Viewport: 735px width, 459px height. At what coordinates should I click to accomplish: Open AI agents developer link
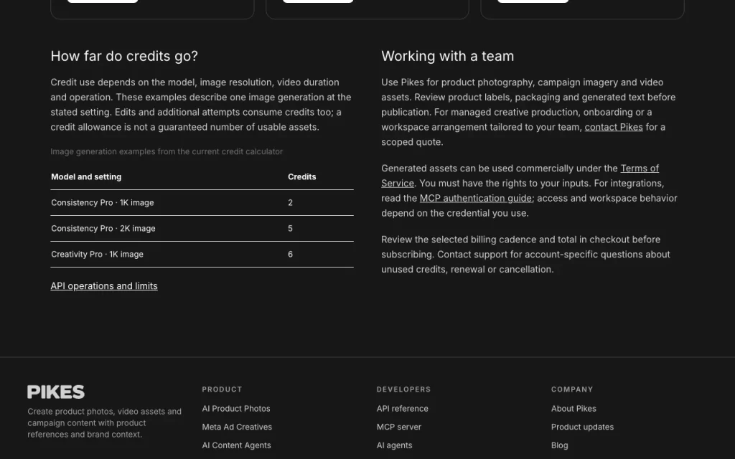click(x=394, y=445)
